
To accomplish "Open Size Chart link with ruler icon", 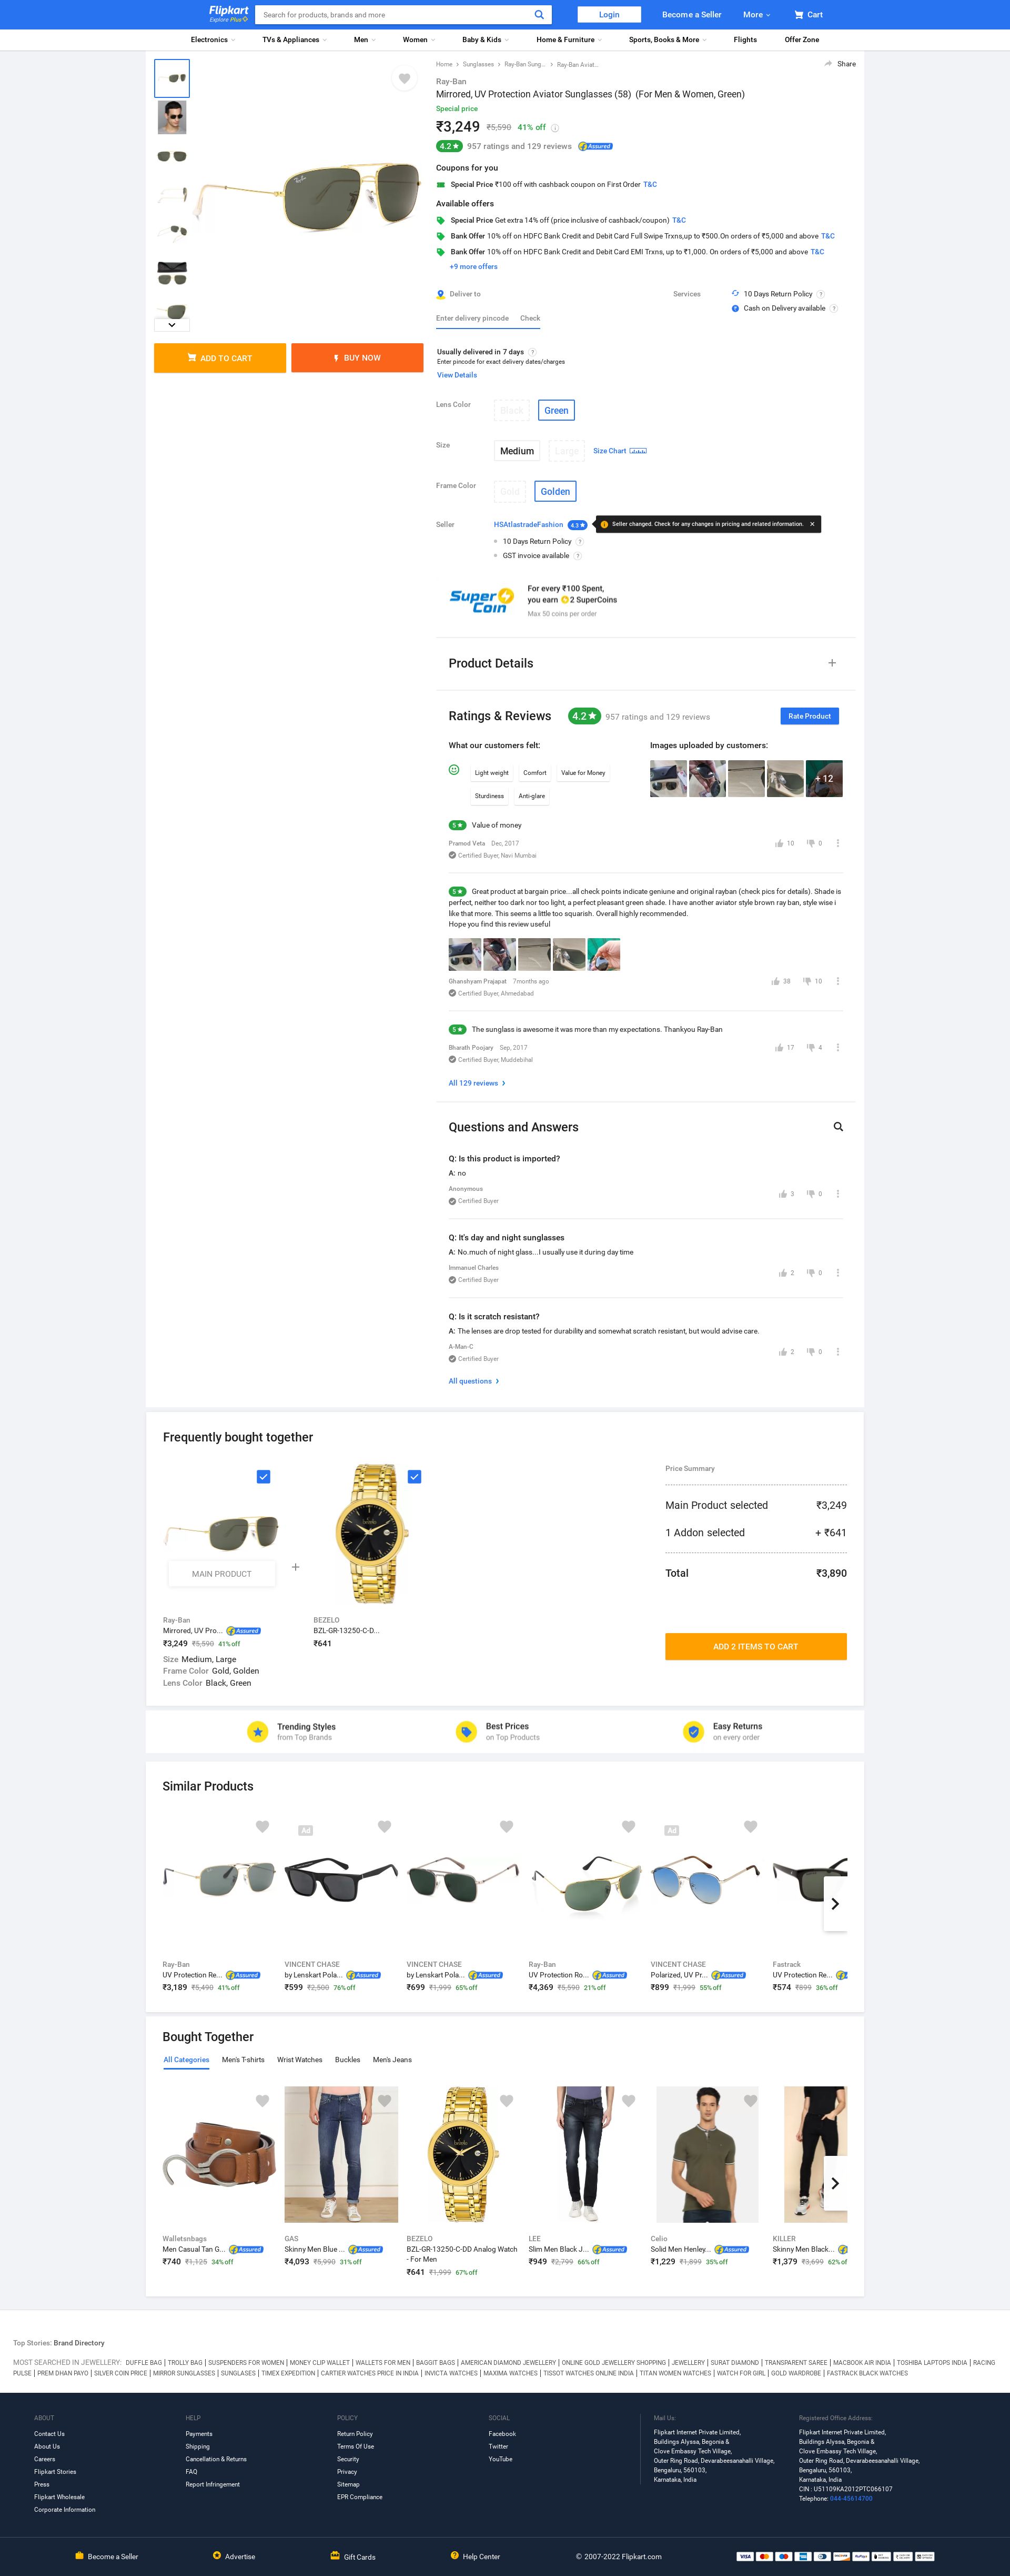I will click(x=619, y=451).
